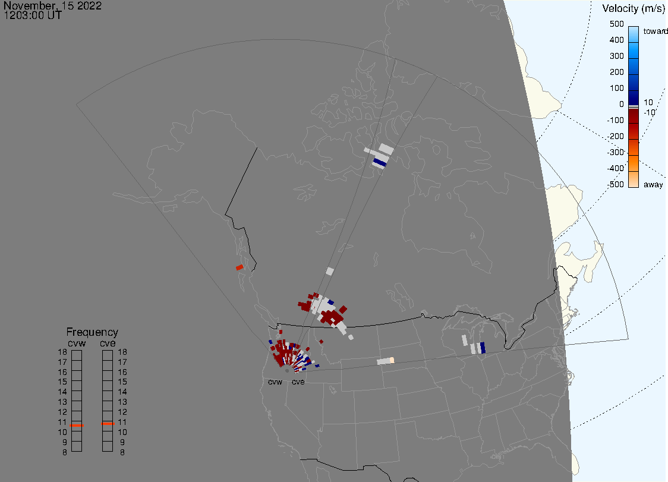Viewport: 668px width, 482px height.
Task: Pick the lightest blue 400–500 velocity color band
Action: 634,34
